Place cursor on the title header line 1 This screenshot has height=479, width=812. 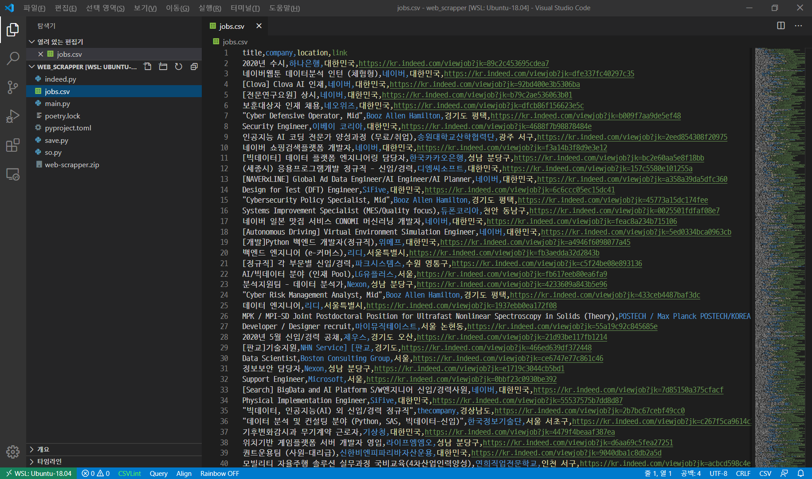pos(295,53)
